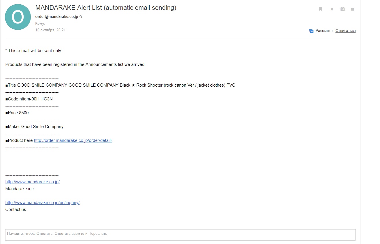Viewport: 380px width, 244px height.
Task: Click the MANDARAKE Alert List subject
Action: [105, 8]
